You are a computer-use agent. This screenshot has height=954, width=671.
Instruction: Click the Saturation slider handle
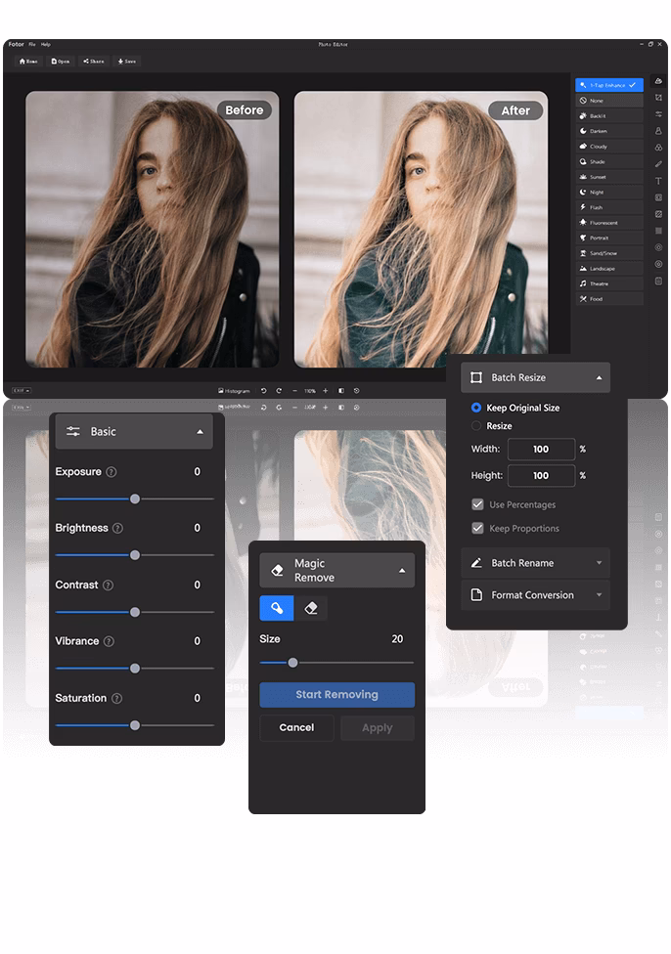pyautogui.click(x=135, y=725)
